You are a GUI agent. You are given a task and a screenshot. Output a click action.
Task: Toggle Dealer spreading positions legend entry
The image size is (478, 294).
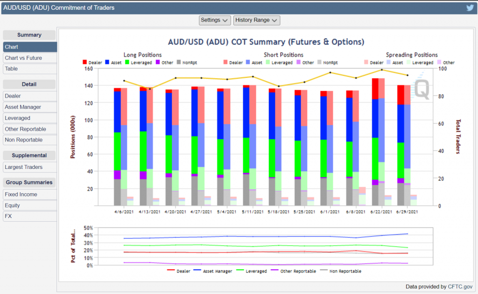[374, 62]
